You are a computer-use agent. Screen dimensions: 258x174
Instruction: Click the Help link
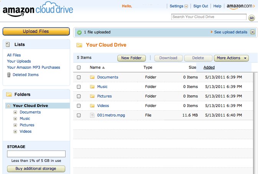pos(217,6)
